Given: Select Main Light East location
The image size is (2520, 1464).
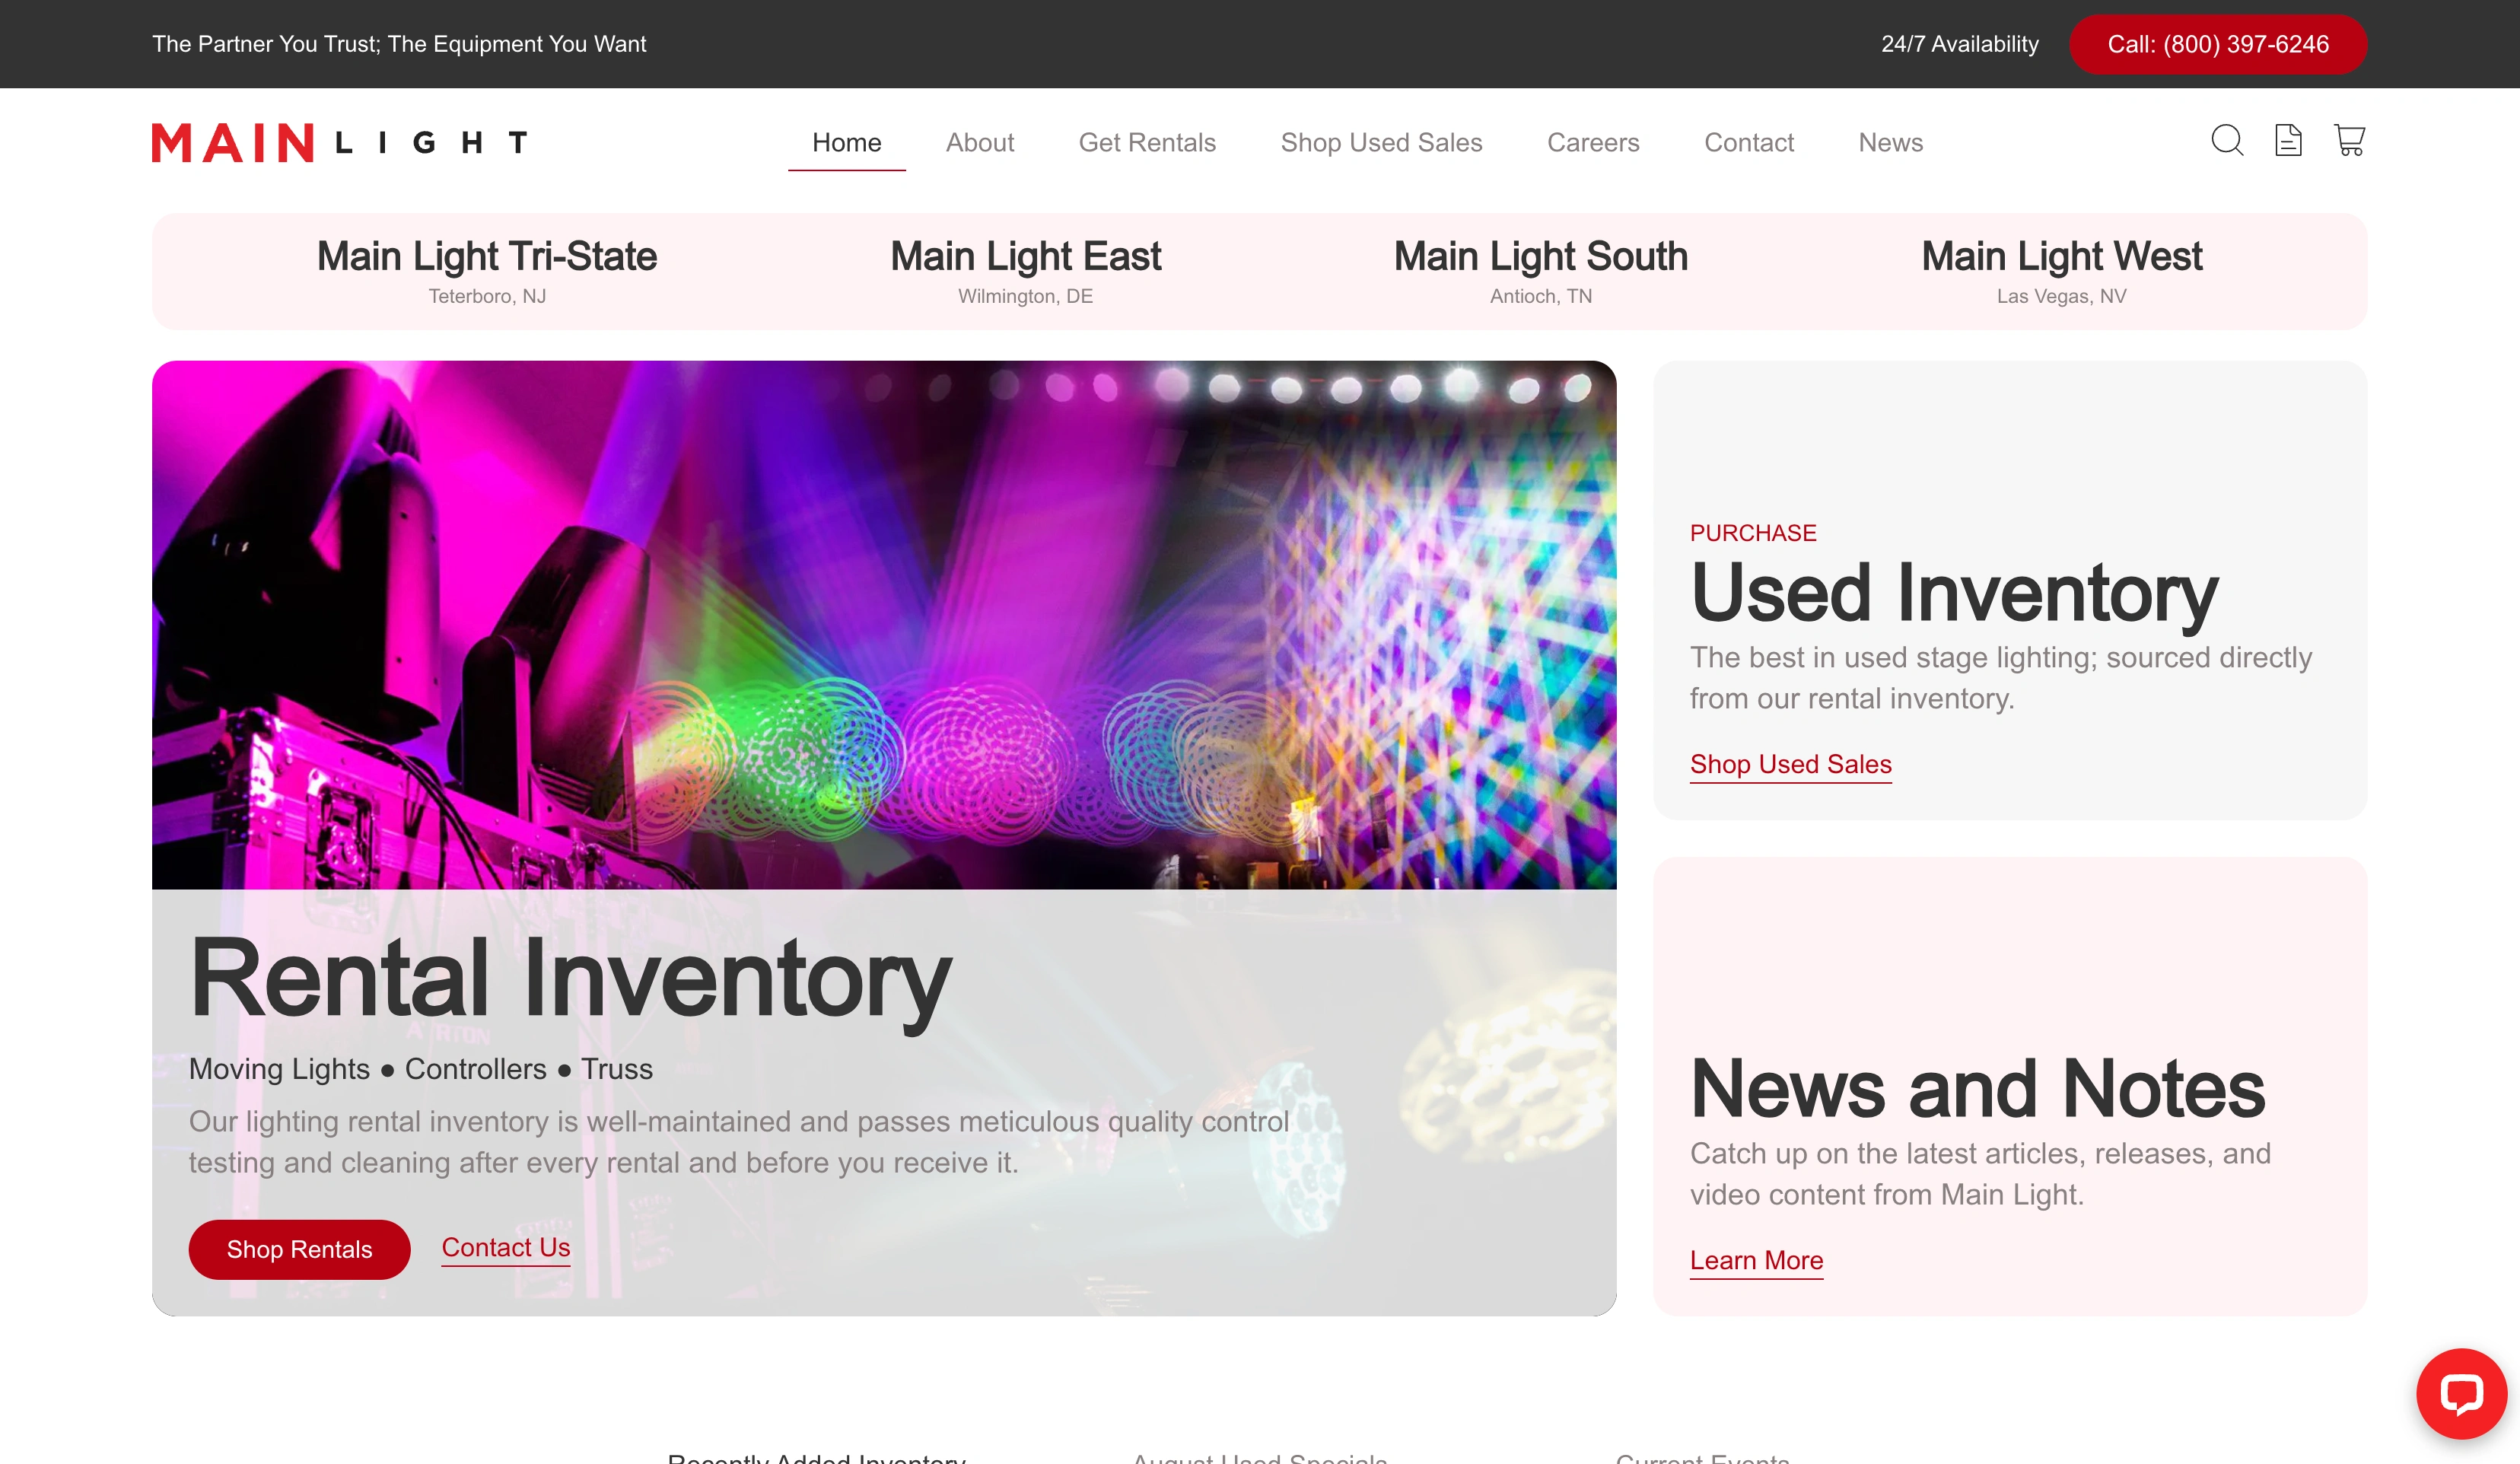Looking at the screenshot, I should click(1025, 271).
